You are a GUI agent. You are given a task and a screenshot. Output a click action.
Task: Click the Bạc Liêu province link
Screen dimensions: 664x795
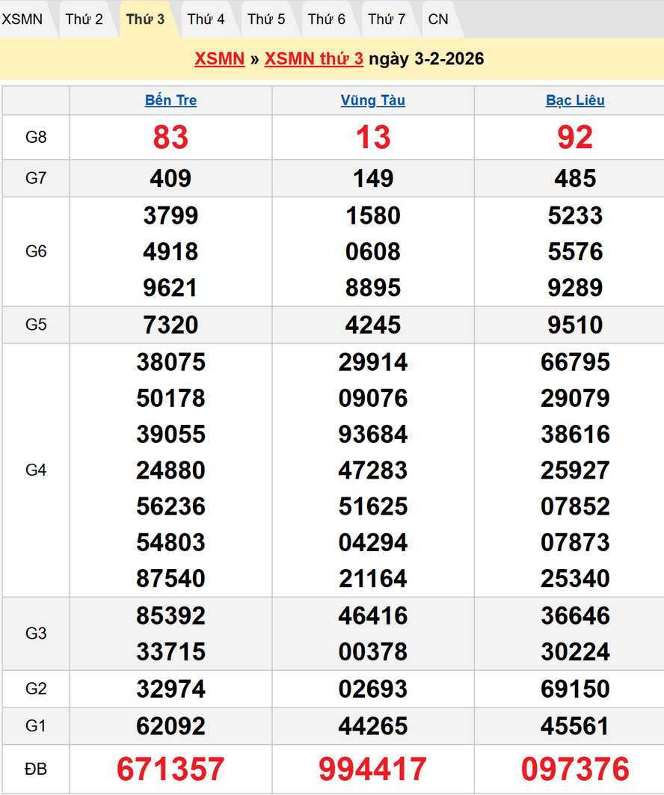pos(575,100)
